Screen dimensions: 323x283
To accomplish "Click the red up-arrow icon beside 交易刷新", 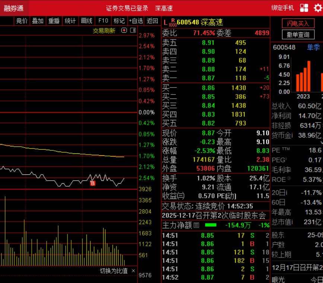I will [124, 31].
